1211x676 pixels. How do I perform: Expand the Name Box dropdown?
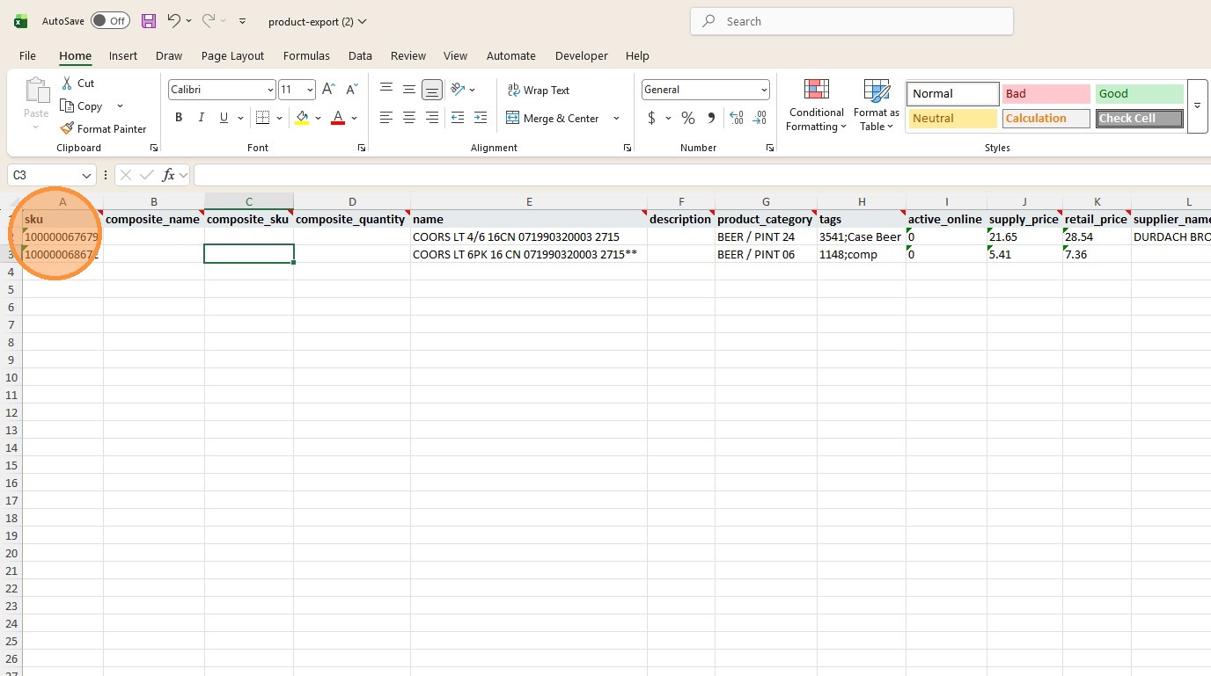point(86,175)
